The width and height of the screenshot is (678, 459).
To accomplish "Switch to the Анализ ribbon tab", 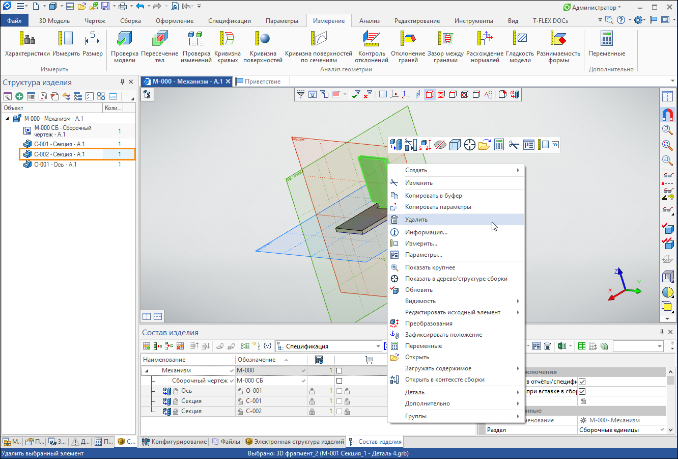I will [370, 21].
